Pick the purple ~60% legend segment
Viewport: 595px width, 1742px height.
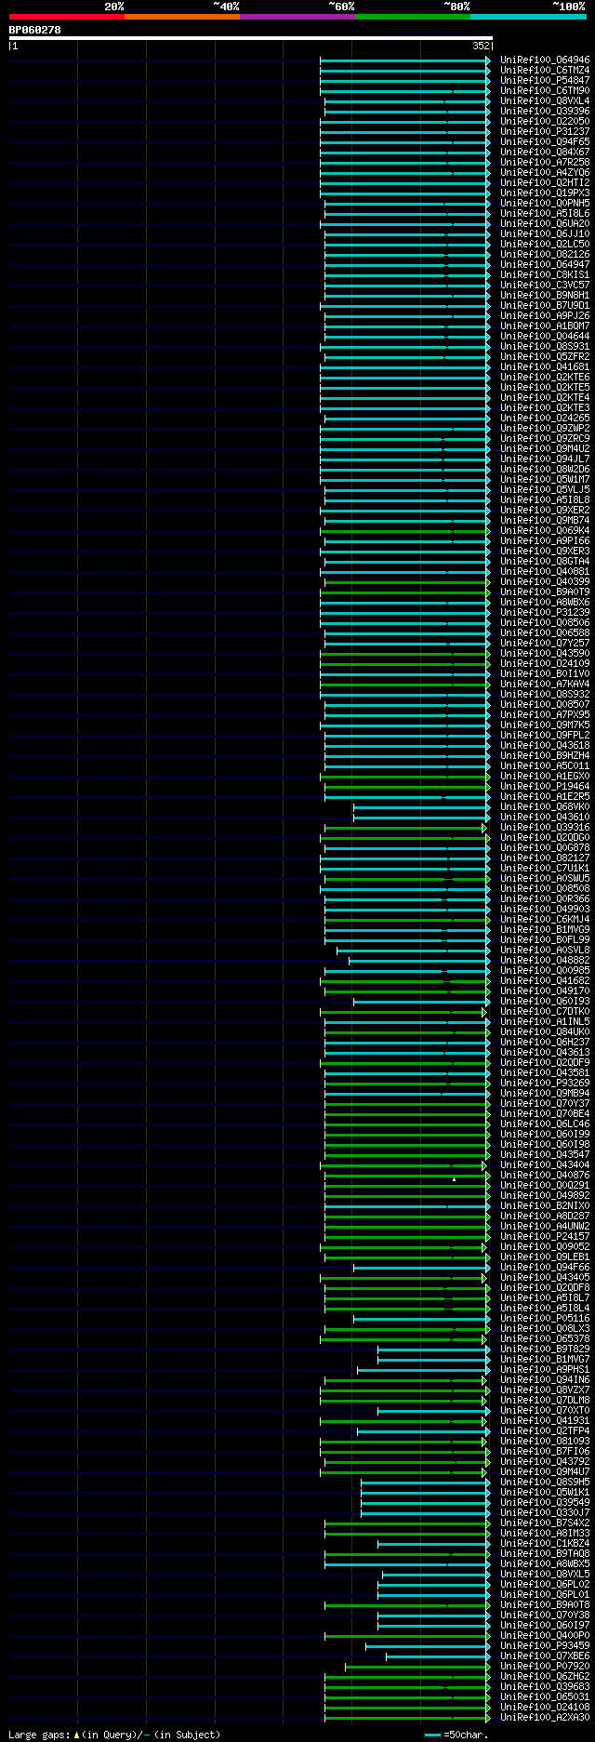pos(297,17)
